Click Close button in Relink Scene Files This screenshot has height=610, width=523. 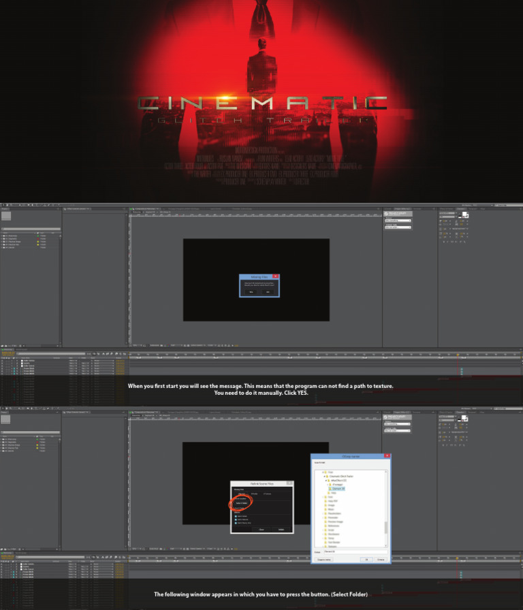[x=261, y=530]
